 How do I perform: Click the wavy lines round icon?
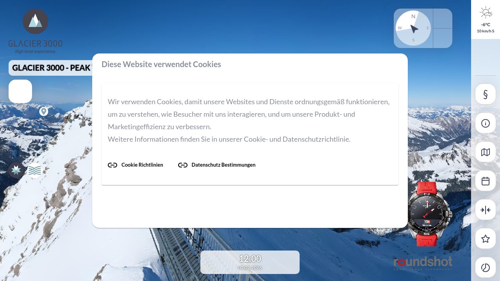(35, 171)
